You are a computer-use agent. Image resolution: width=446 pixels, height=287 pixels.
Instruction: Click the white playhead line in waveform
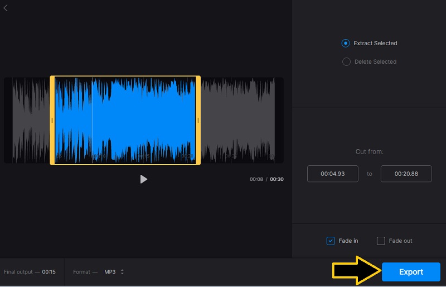[x=92, y=120]
